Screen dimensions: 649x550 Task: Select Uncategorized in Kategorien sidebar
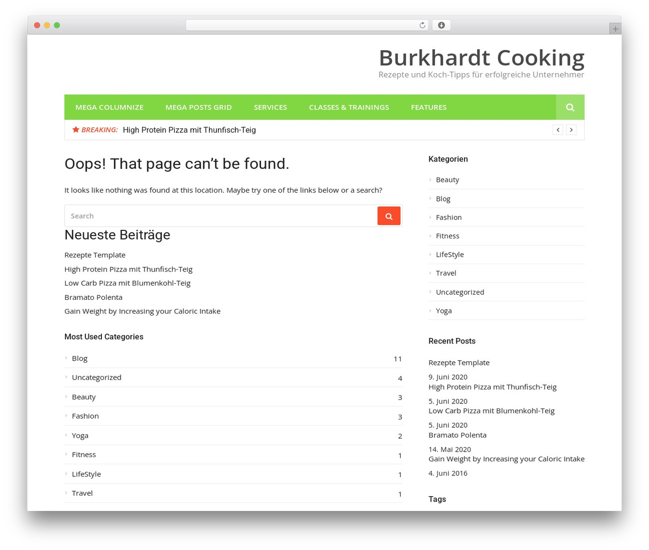(x=460, y=292)
